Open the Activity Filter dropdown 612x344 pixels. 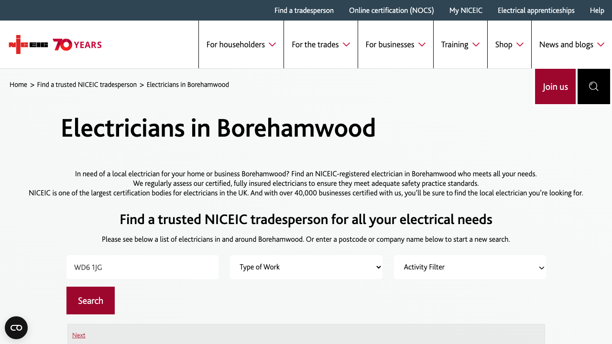[x=470, y=267]
